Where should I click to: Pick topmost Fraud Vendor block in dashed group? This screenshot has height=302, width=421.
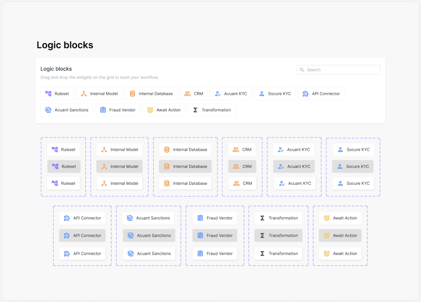[x=215, y=218]
